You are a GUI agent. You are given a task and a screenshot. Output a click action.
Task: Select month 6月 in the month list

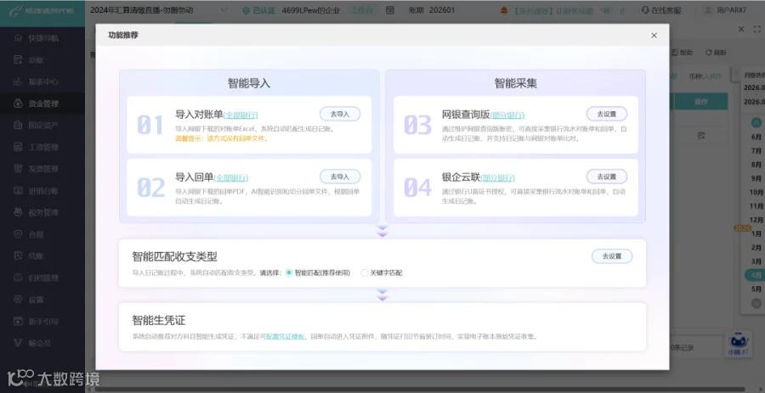[x=756, y=138]
